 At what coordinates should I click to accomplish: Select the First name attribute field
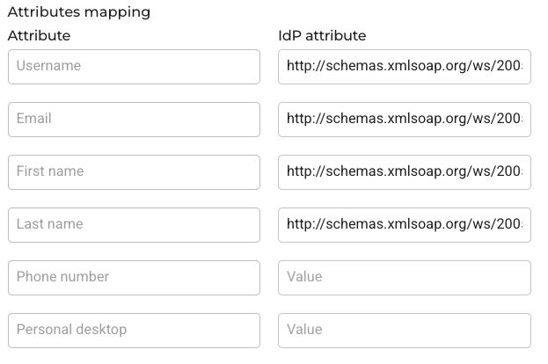click(x=134, y=172)
